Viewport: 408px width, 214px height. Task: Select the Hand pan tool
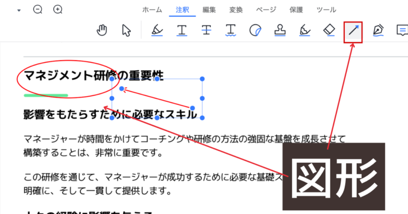pyautogui.click(x=103, y=31)
